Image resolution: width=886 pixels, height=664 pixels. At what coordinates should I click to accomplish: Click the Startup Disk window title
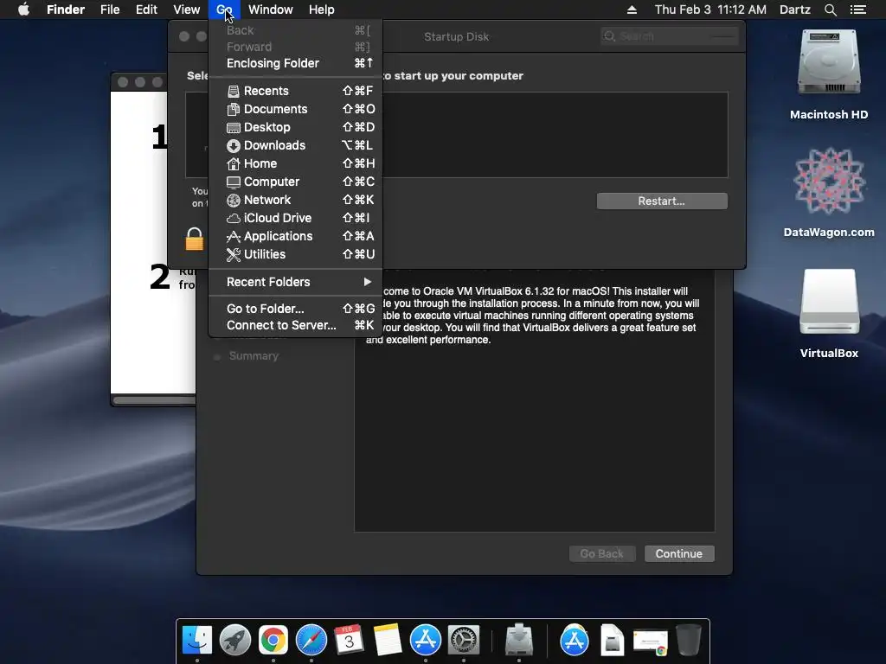click(x=457, y=36)
